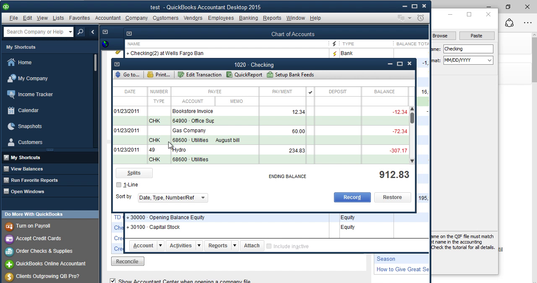
Task: Open the Accountant menu
Action: (108, 18)
